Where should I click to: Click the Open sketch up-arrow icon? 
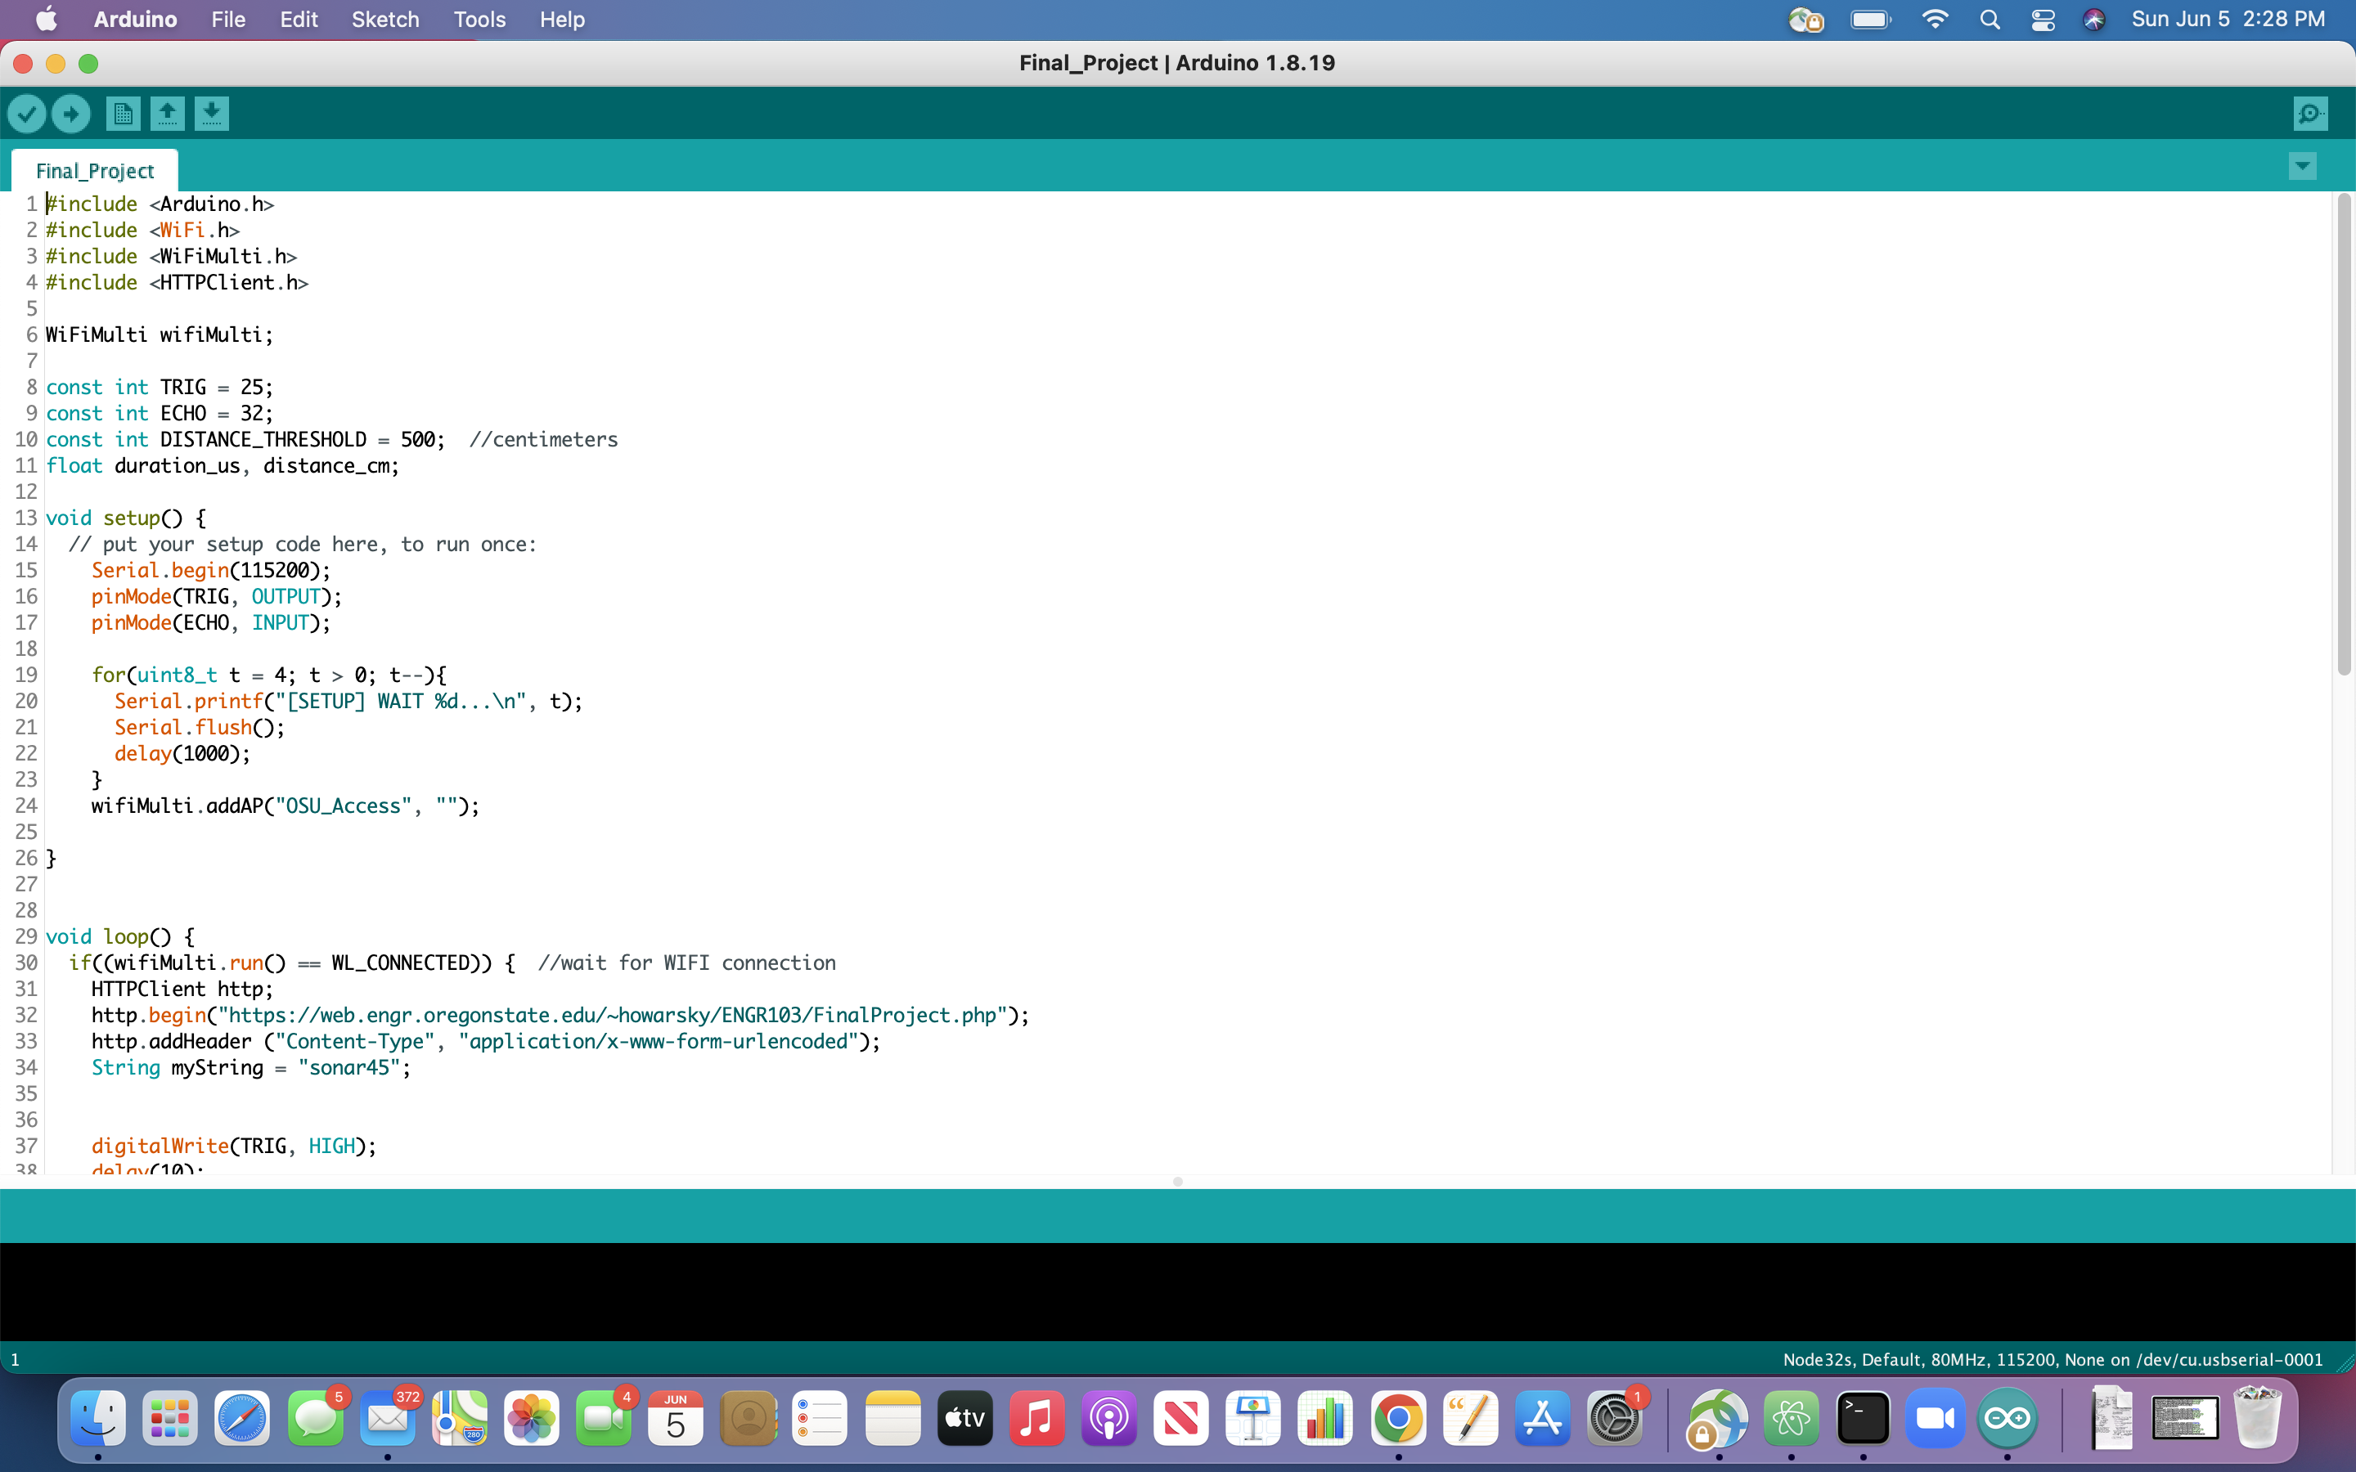tap(168, 114)
